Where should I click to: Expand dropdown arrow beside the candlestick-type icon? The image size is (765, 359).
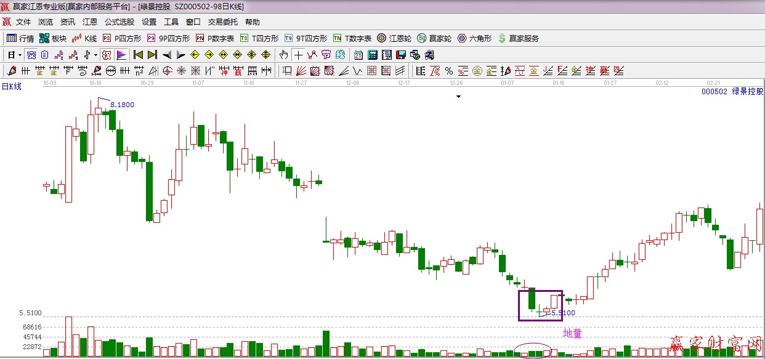pos(95,55)
